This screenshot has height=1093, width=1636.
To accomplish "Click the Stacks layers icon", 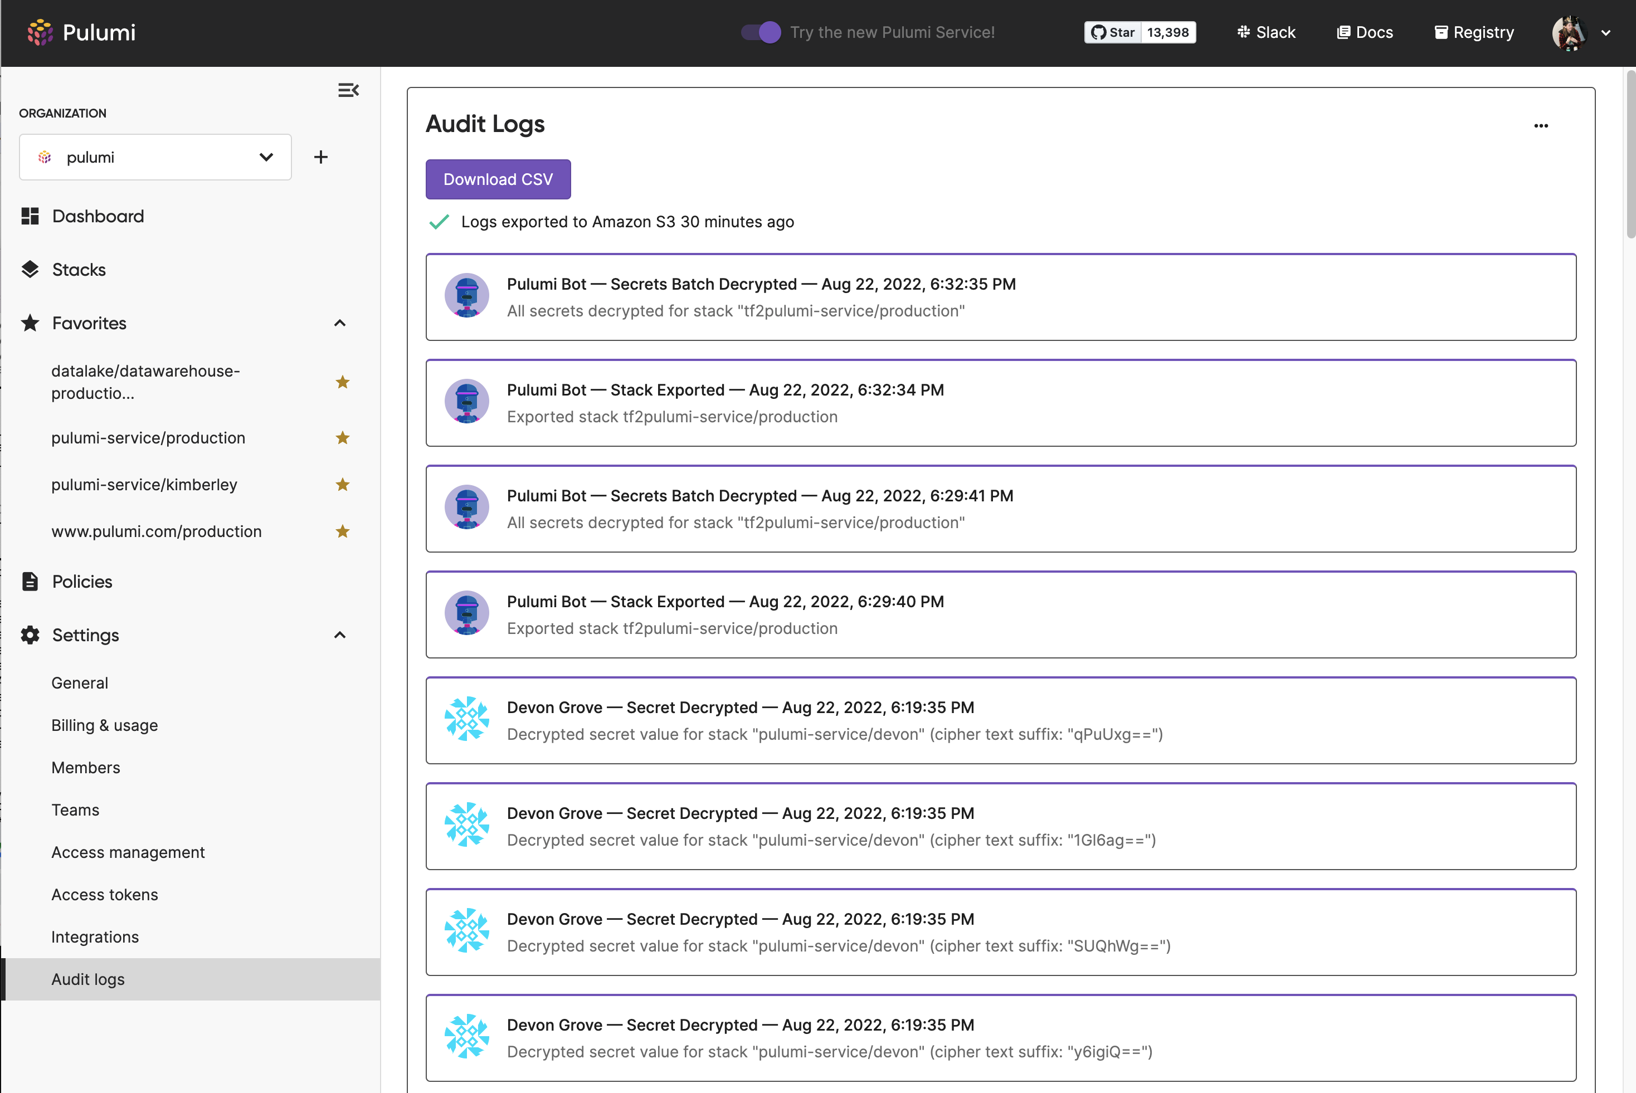I will click(x=30, y=270).
